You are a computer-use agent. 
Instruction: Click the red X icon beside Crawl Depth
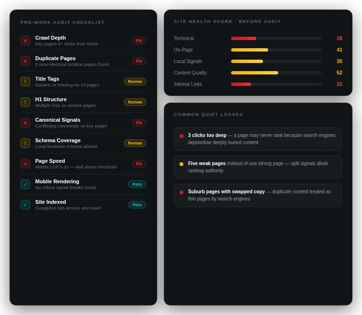(x=25, y=41)
